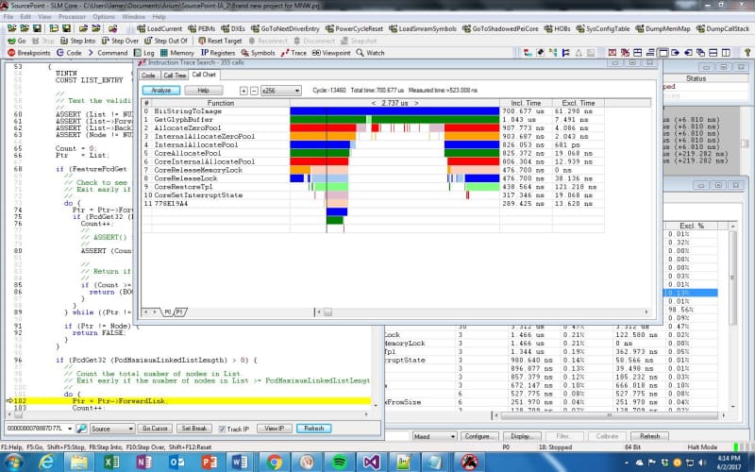Run LoadSmramSymbols macro
Image resolution: width=755 pixels, height=472 pixels.
coord(422,28)
